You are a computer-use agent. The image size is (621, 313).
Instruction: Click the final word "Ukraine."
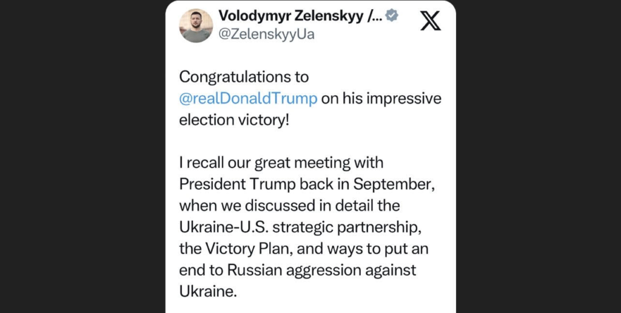pos(208,291)
